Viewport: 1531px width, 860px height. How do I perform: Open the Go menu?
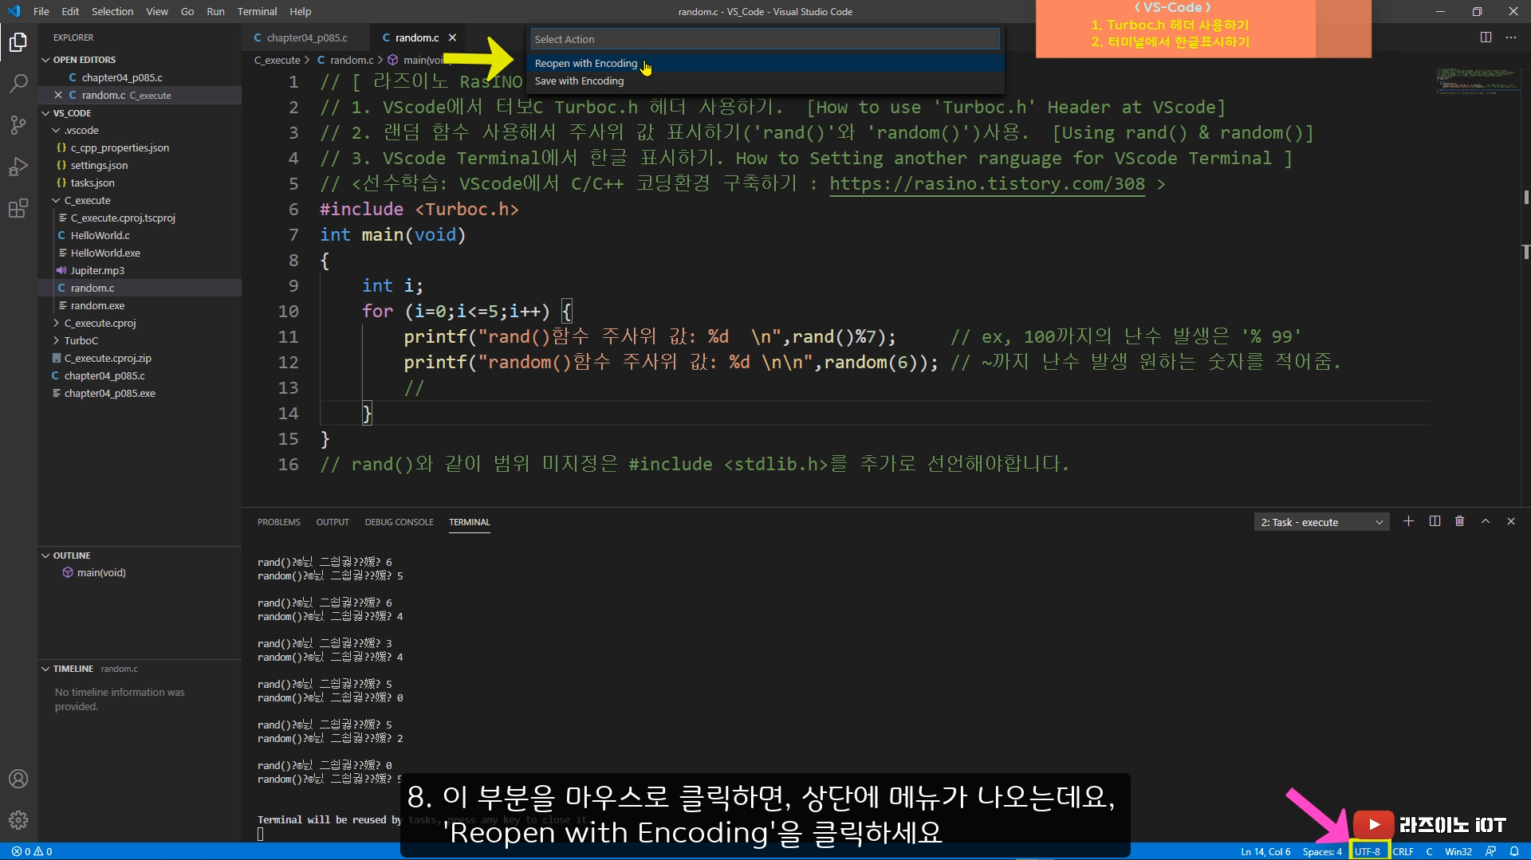pyautogui.click(x=187, y=11)
